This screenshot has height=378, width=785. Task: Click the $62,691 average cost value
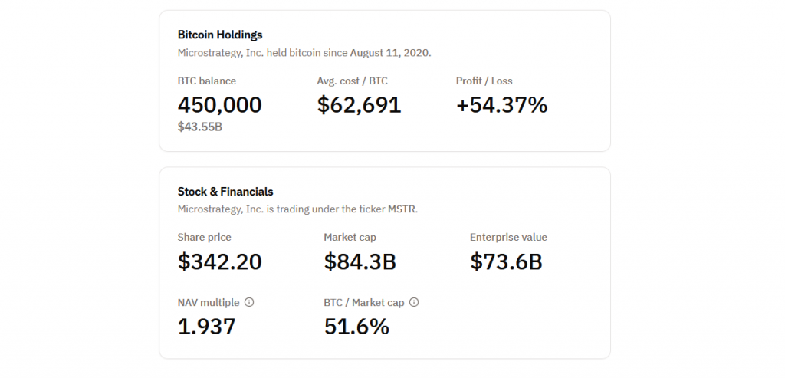pyautogui.click(x=359, y=105)
